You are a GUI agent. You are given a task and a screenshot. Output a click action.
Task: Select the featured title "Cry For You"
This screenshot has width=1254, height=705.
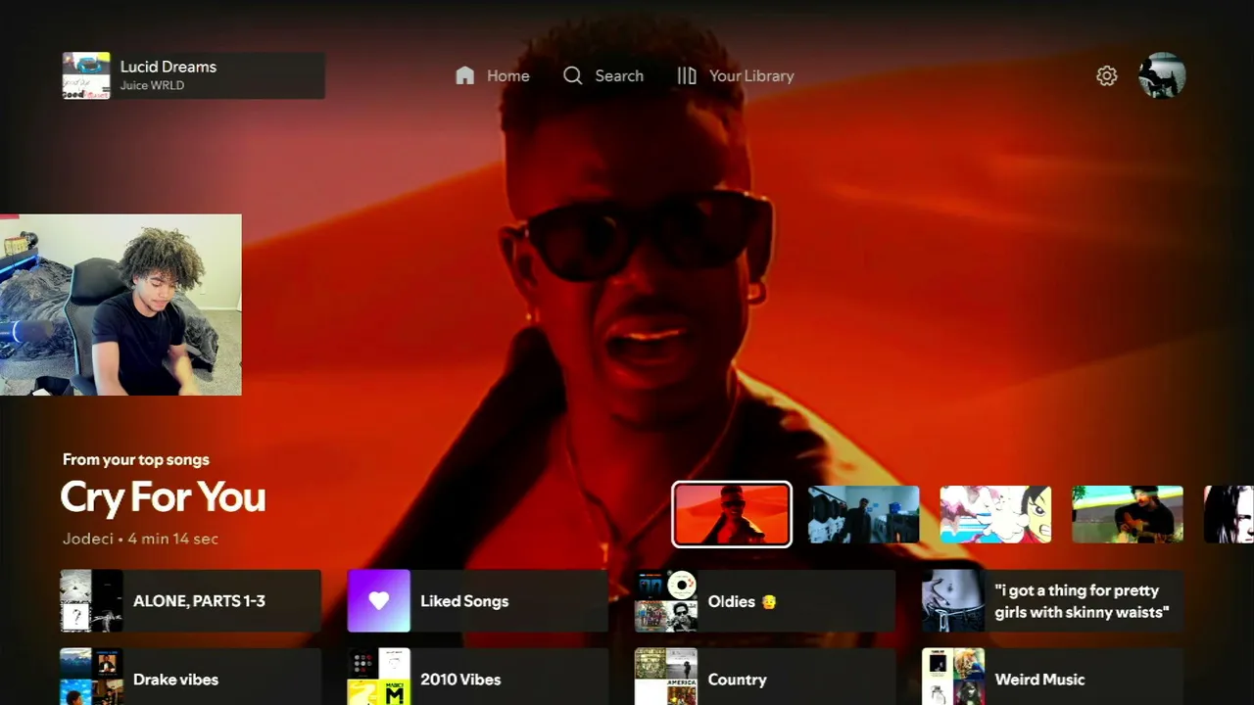[x=163, y=497]
